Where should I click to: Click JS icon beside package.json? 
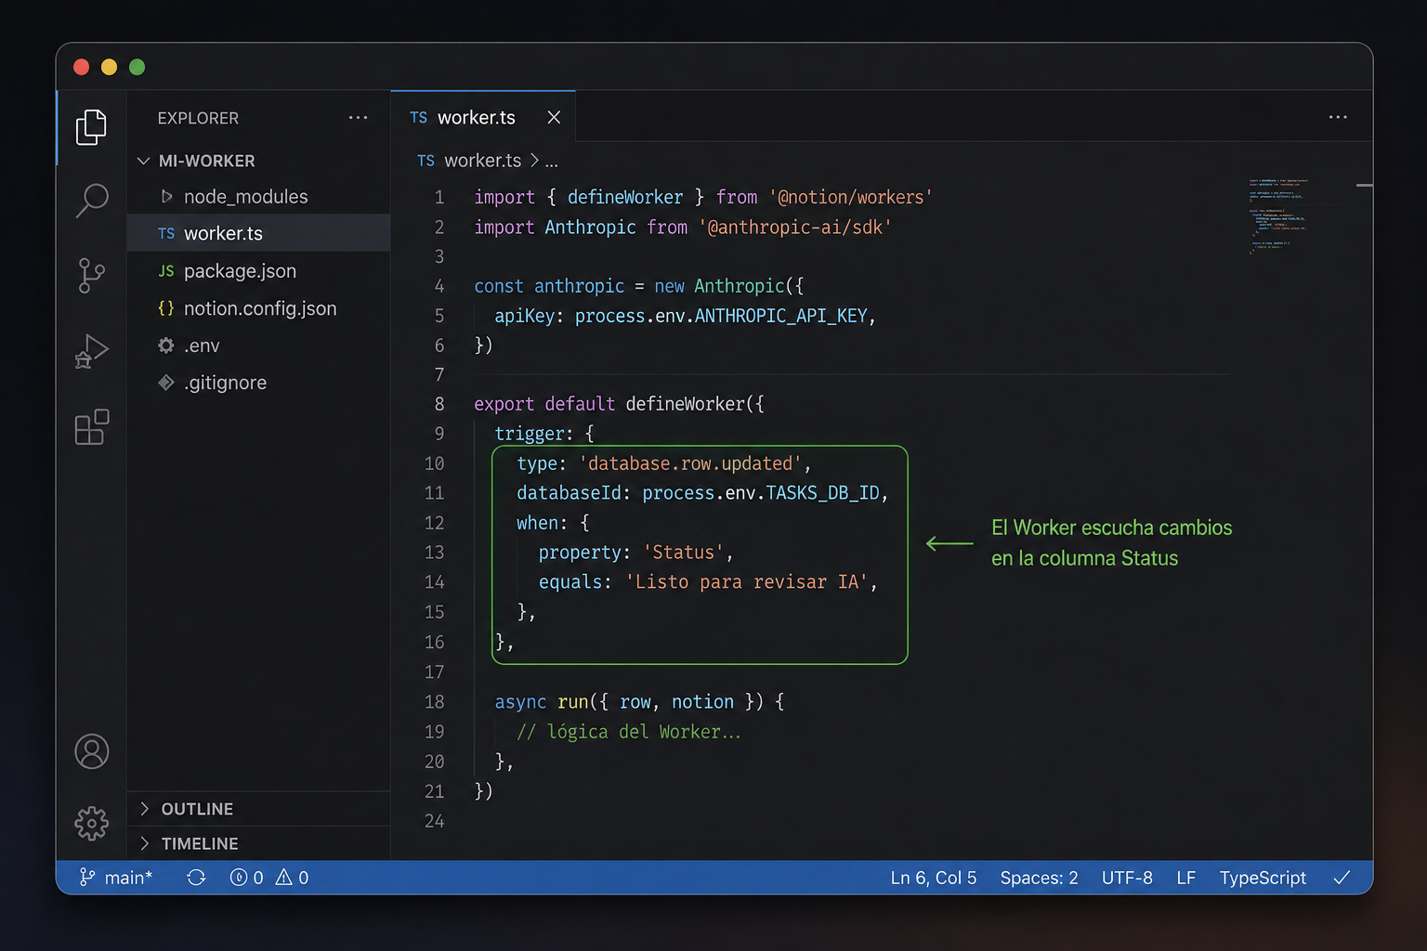pos(166,271)
